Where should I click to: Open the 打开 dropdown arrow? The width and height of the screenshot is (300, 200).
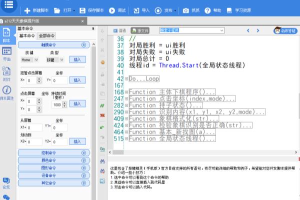(74, 10)
